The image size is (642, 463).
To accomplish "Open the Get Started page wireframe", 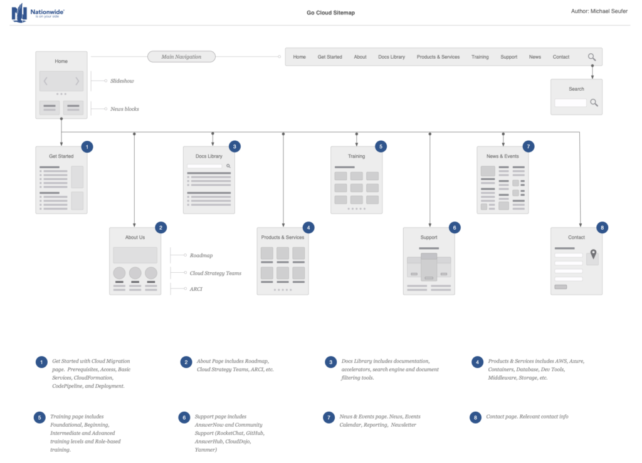I will 61,180.
